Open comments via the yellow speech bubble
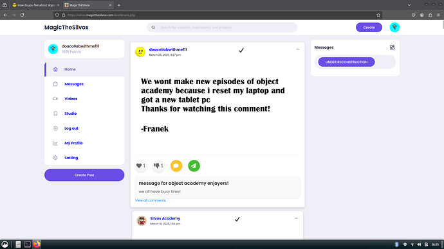 (x=176, y=166)
